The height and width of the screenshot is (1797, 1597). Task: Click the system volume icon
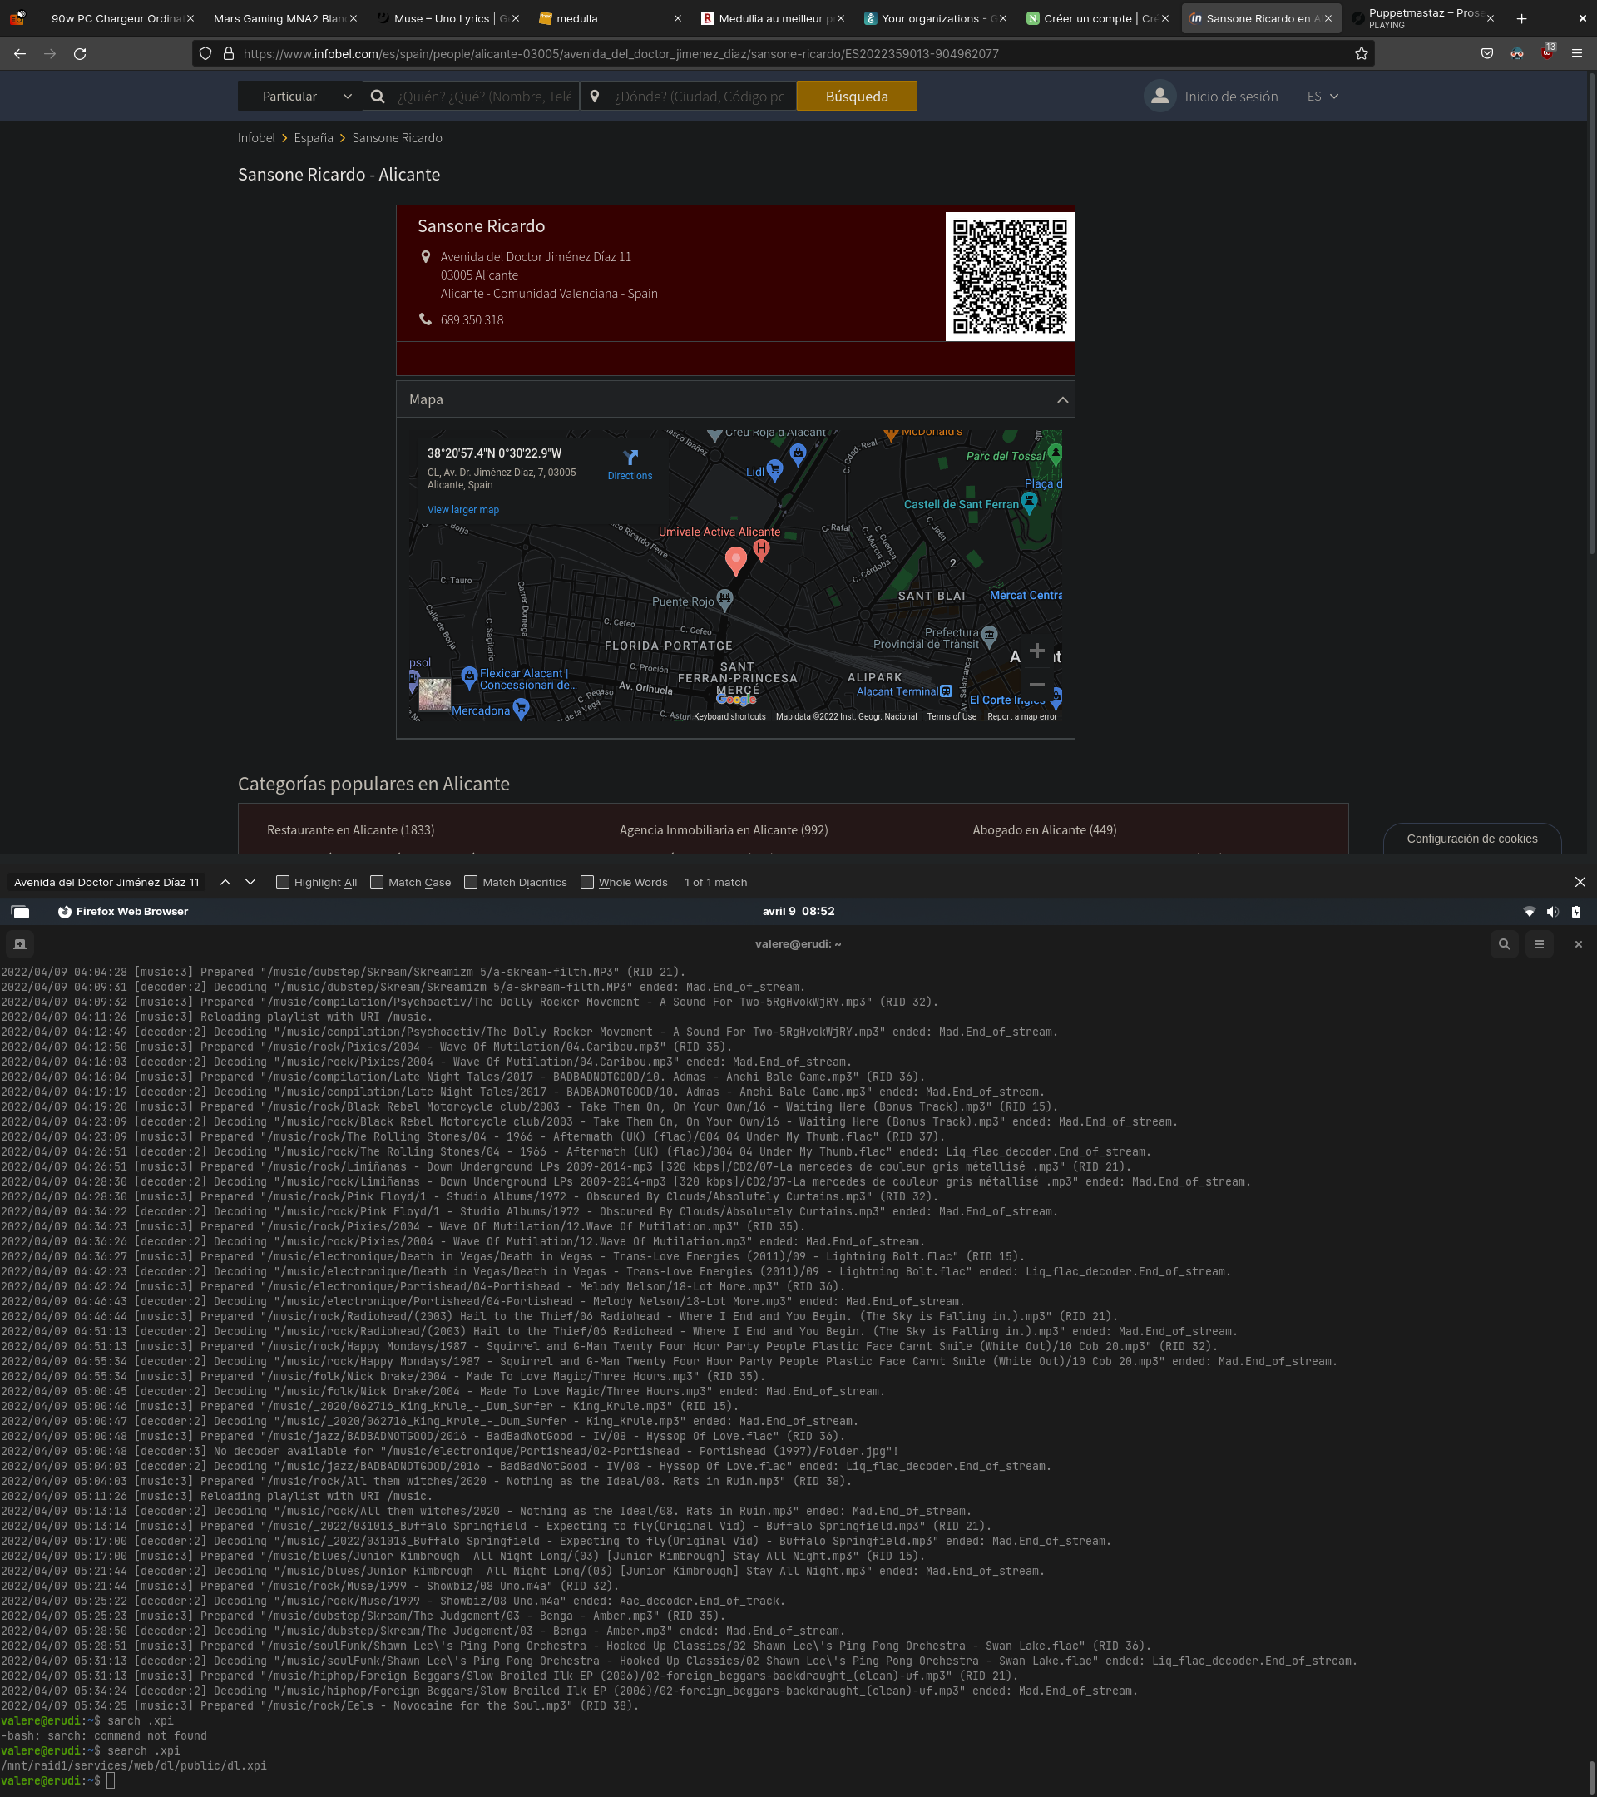1552,912
